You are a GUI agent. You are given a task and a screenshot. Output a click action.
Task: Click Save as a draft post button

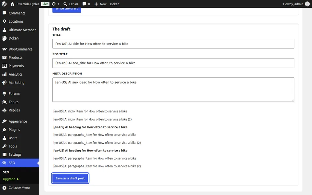[70, 178]
